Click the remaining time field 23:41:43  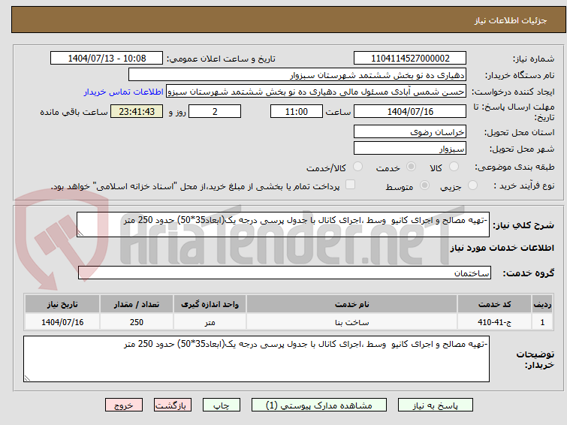tap(137, 111)
